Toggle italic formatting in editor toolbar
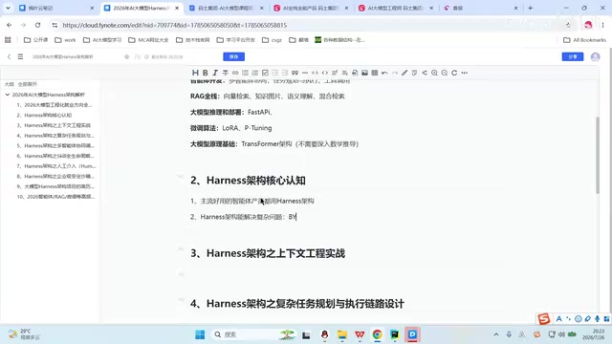The height and width of the screenshot is (344, 612). [215, 73]
